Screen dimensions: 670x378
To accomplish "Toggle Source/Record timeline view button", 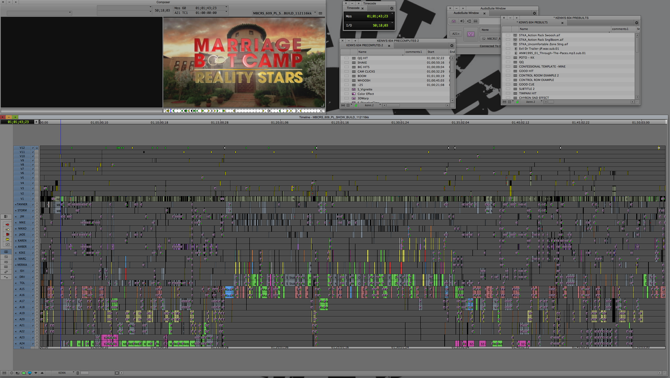I will pos(17,373).
